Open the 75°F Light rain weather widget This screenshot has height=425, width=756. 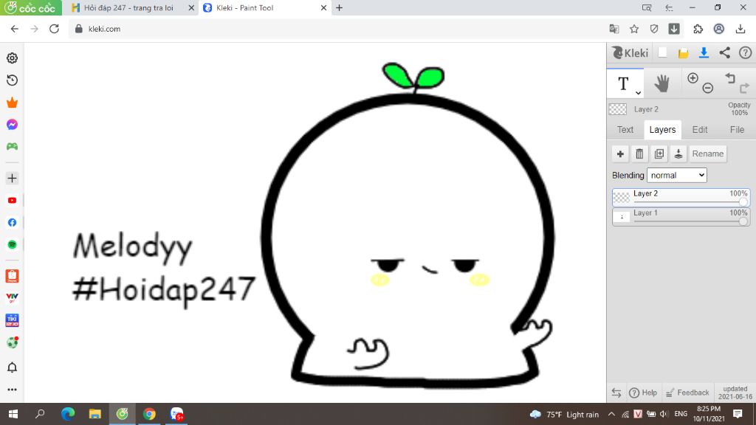pos(564,415)
